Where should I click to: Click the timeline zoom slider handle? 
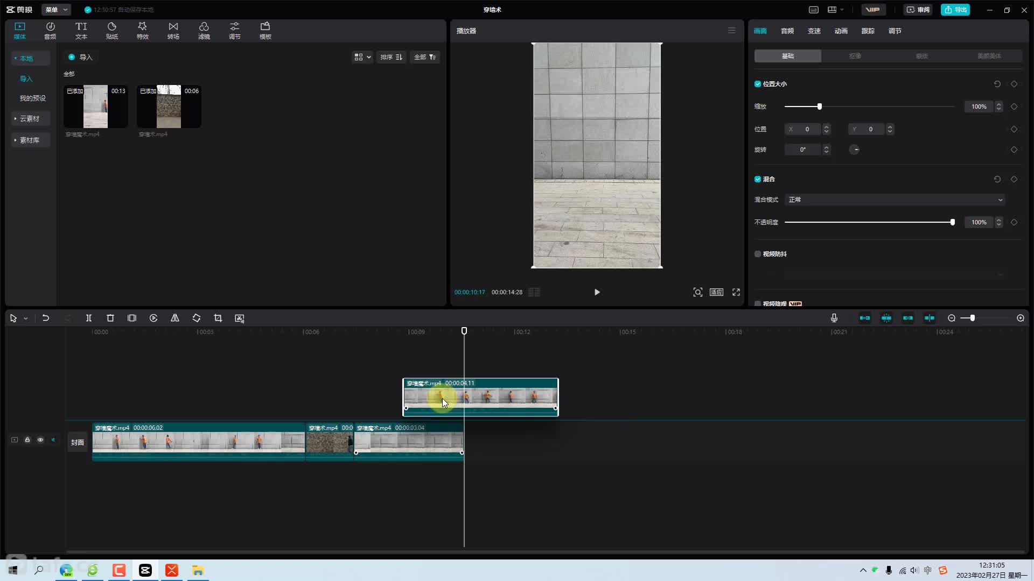pyautogui.click(x=973, y=318)
